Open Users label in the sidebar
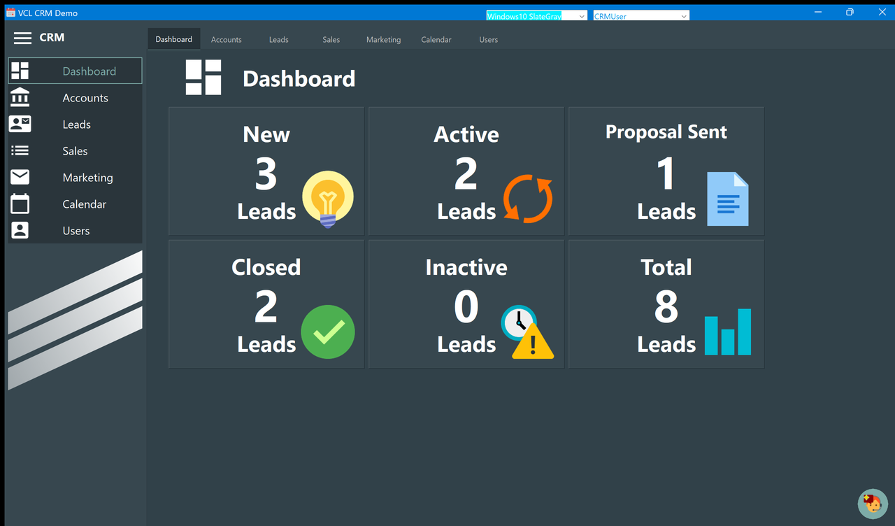This screenshot has height=526, width=895. (76, 231)
